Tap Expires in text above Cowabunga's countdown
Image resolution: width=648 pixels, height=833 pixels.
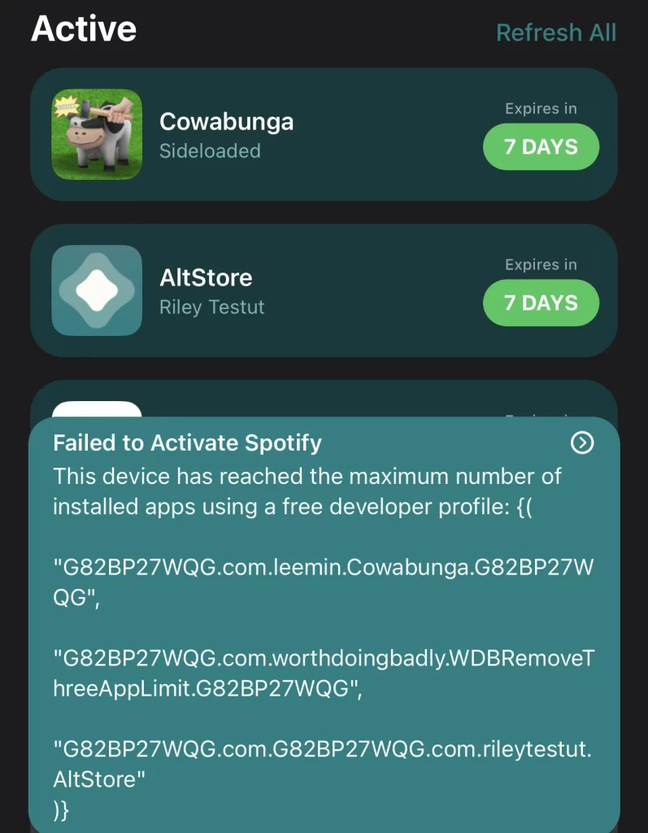click(x=540, y=108)
